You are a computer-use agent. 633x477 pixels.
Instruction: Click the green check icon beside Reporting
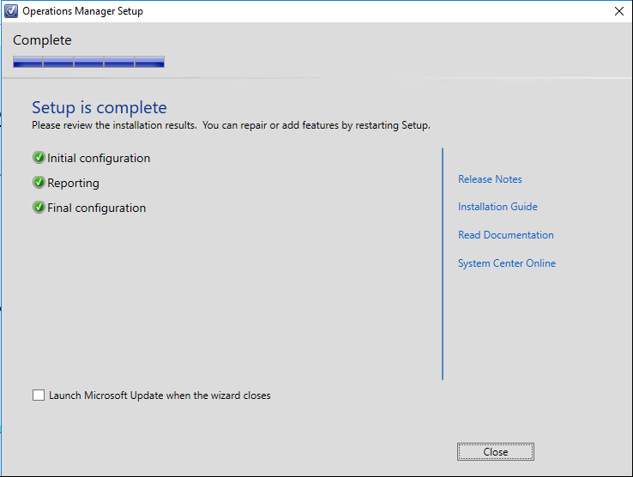tap(39, 183)
